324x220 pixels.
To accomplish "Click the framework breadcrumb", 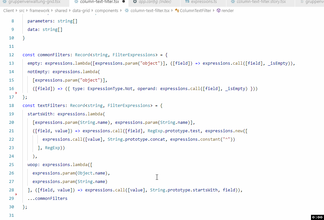I will click(39, 10).
